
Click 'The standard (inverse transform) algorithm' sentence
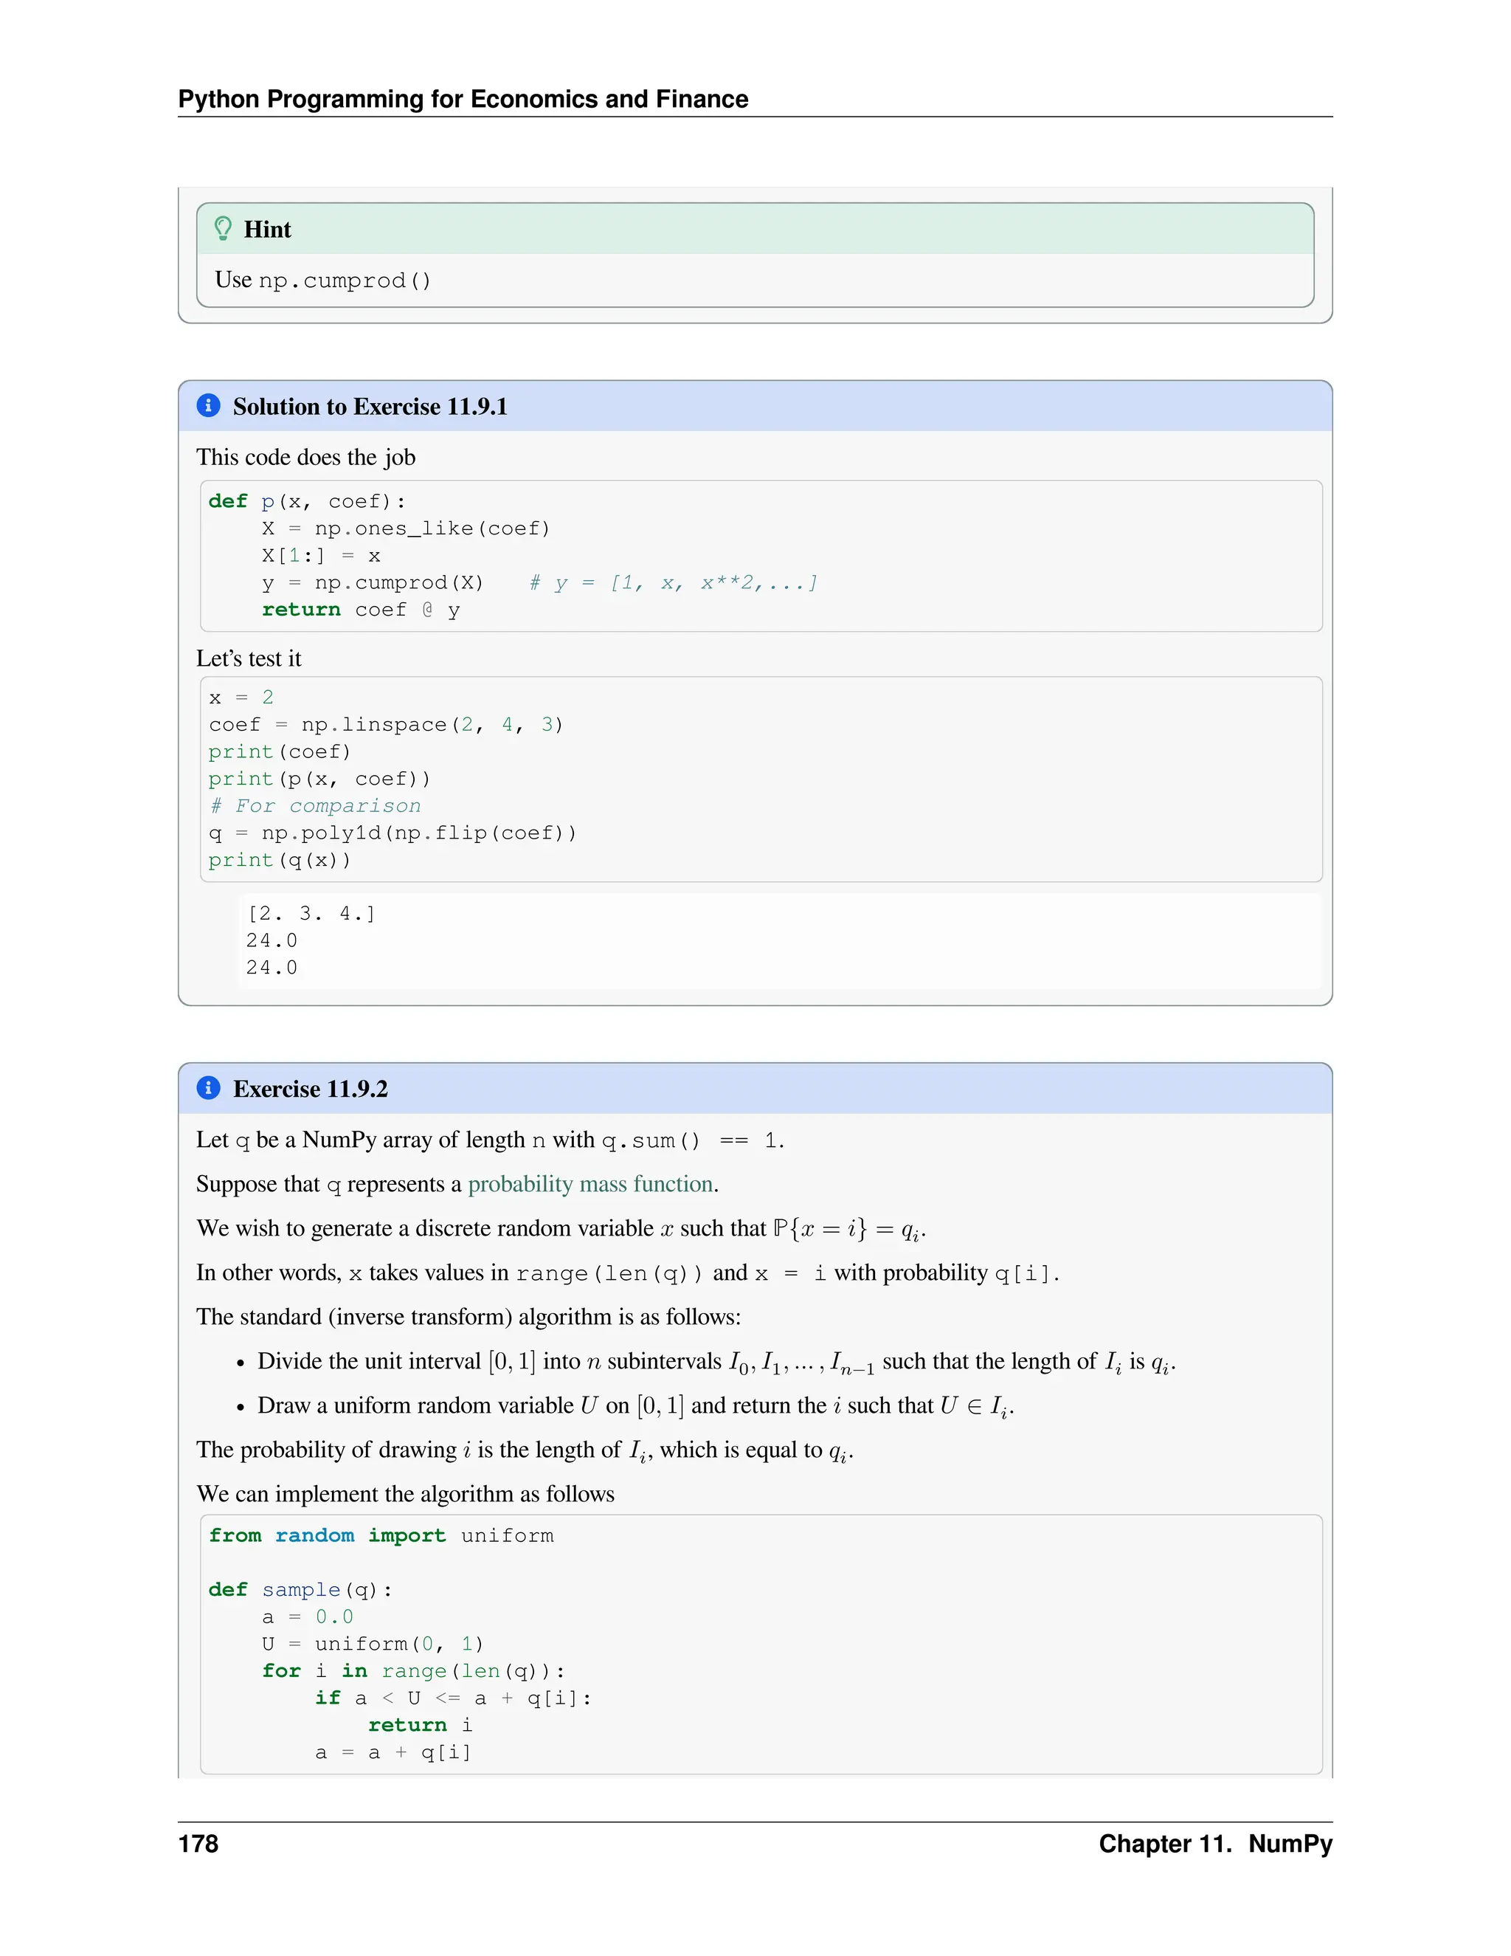click(468, 1317)
